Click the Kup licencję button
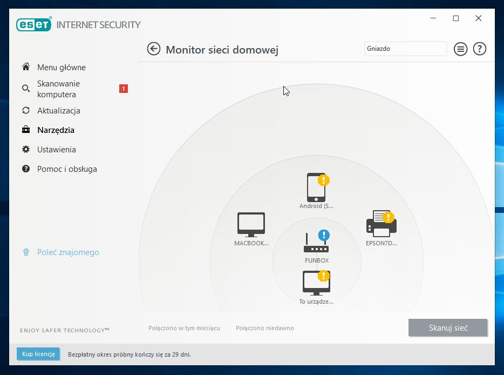 38,354
